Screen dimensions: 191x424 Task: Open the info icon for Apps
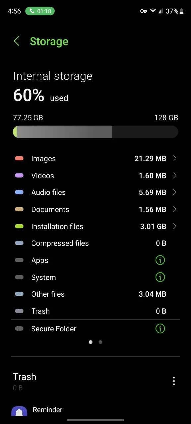(x=160, y=260)
